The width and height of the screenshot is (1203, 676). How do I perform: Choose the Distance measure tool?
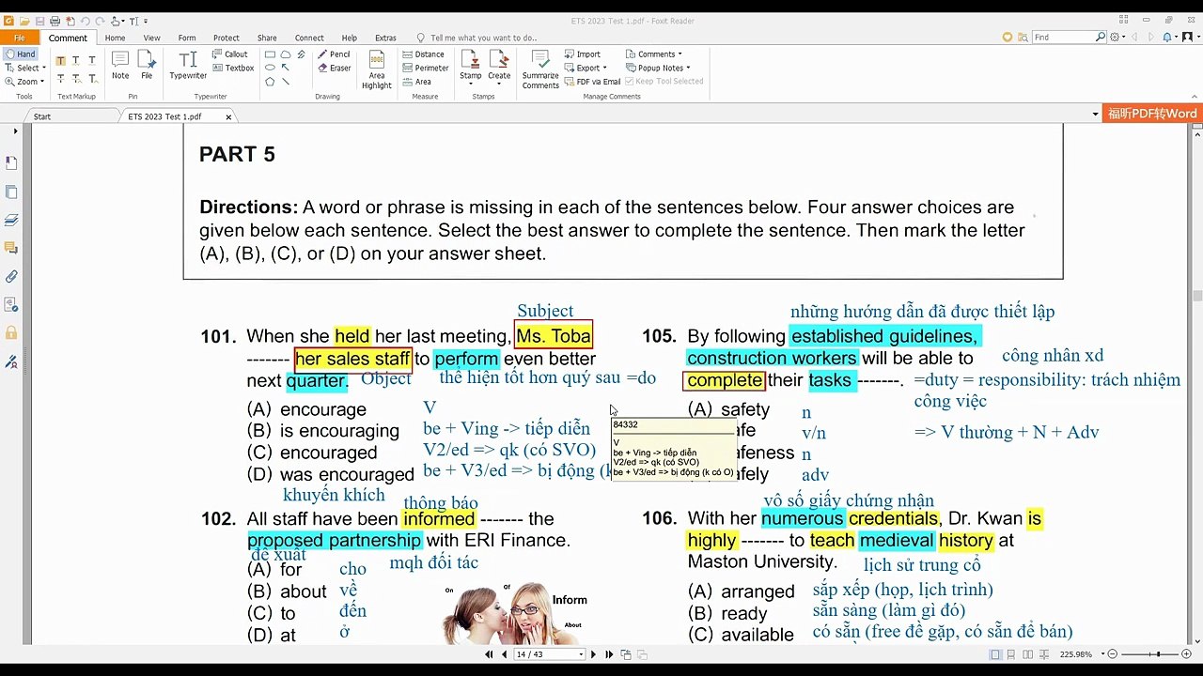423,54
